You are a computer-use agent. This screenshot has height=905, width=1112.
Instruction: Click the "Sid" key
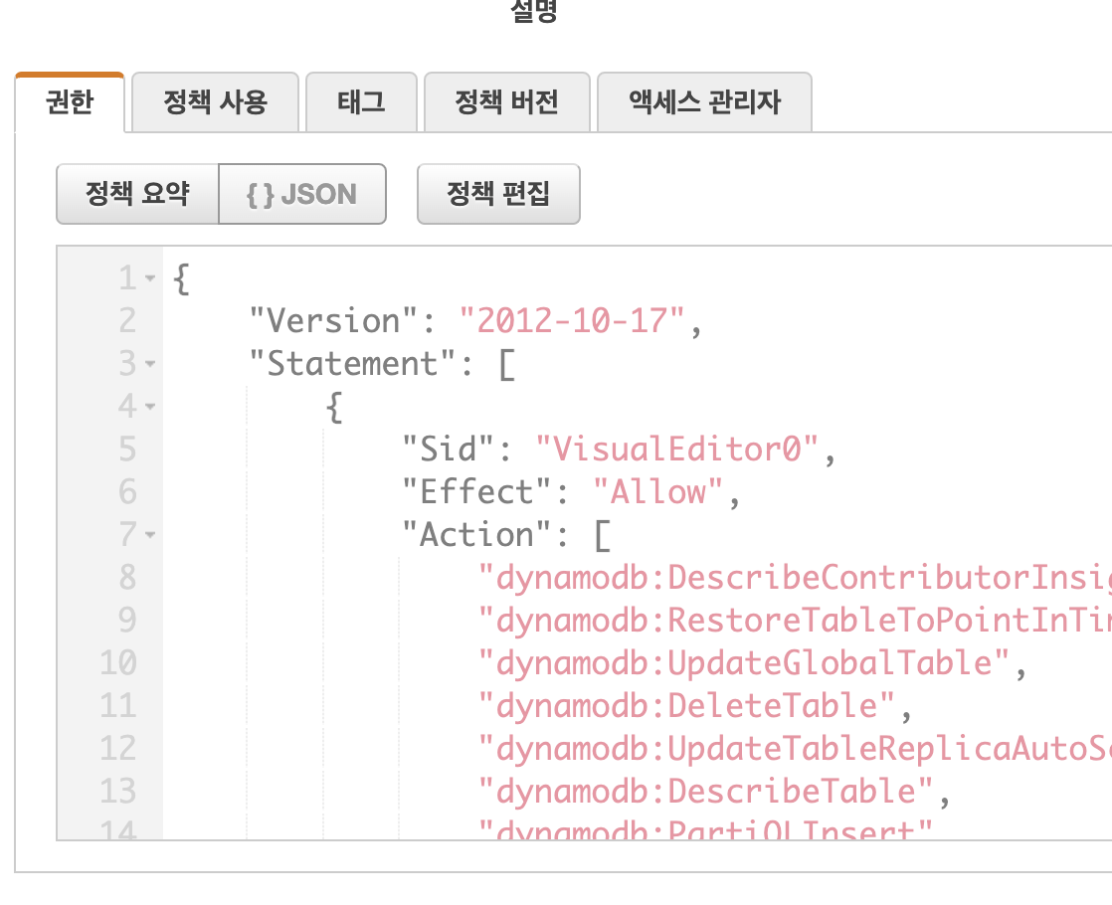point(449,450)
